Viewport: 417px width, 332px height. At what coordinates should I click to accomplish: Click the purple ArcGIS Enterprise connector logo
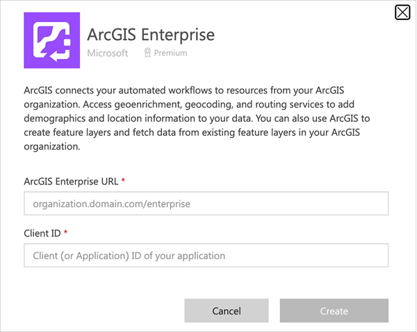(49, 43)
